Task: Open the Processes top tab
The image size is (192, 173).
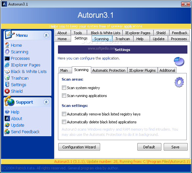Action: (179, 39)
